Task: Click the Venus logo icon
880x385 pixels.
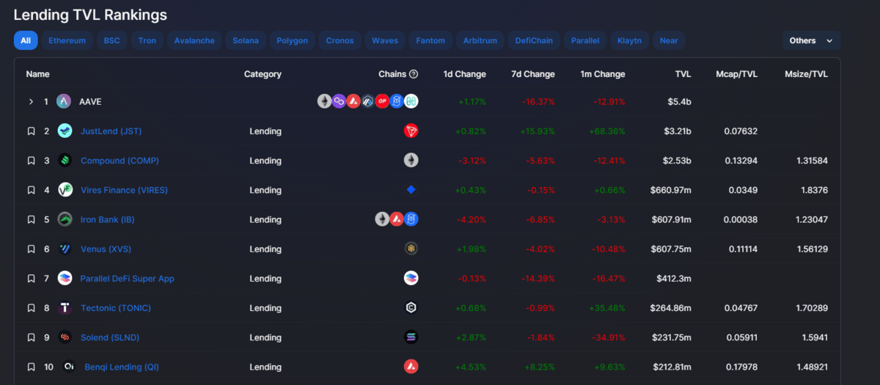Action: 65,249
